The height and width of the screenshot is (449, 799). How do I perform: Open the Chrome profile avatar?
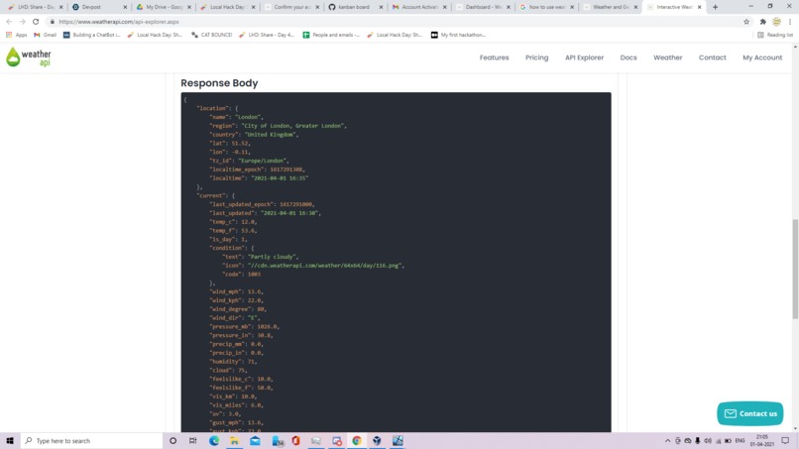click(776, 22)
